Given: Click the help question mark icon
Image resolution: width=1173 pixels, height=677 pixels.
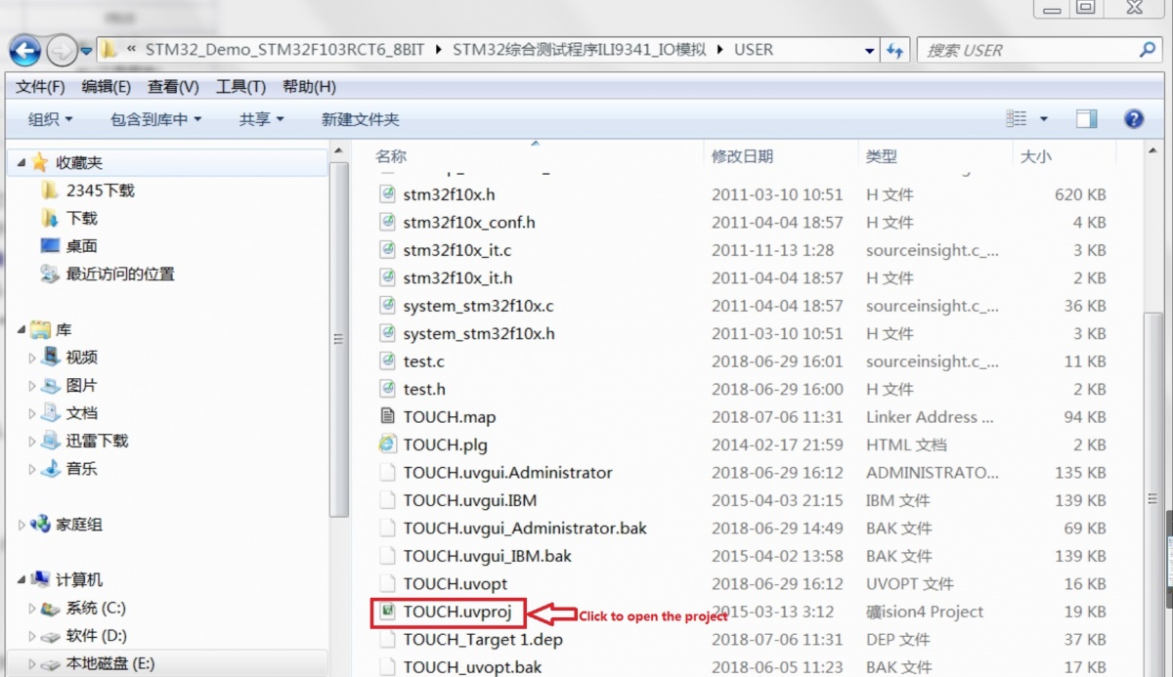Looking at the screenshot, I should pyautogui.click(x=1134, y=119).
